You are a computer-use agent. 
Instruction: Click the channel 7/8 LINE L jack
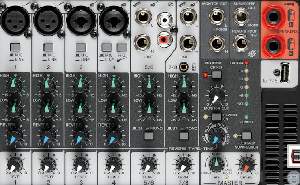click(x=188, y=17)
